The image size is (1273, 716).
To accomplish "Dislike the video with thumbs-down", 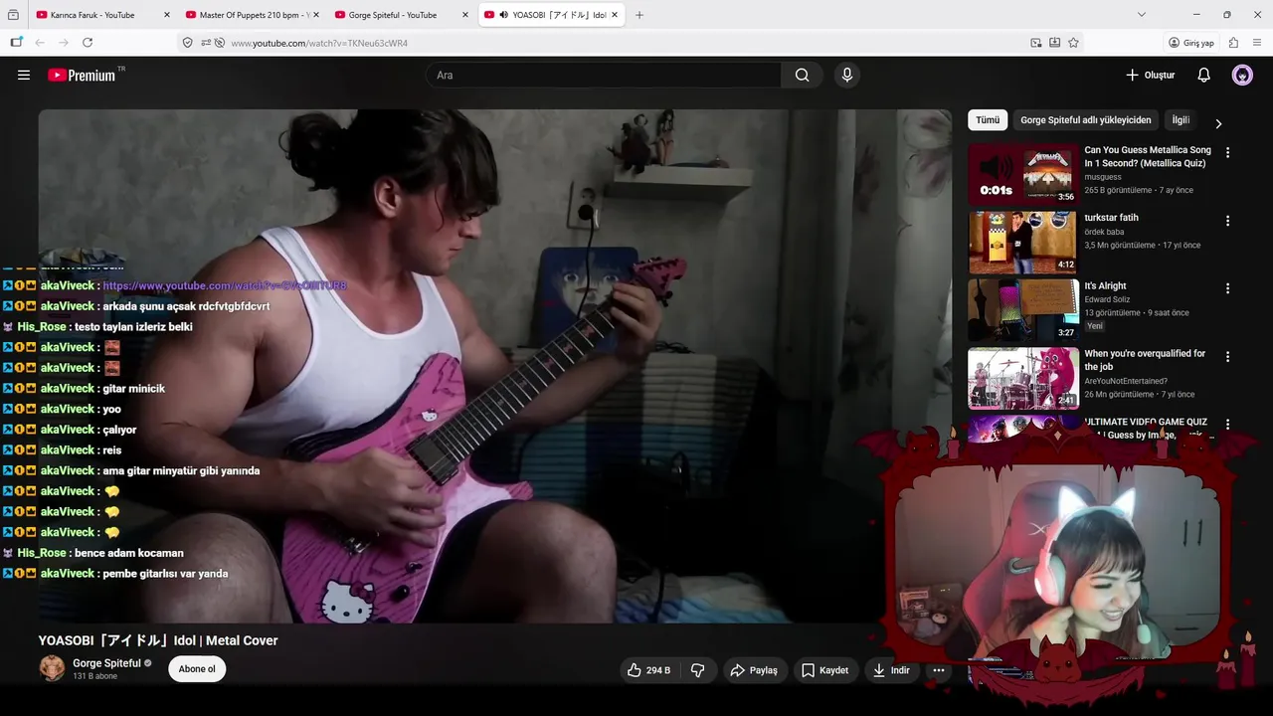I will (x=697, y=670).
